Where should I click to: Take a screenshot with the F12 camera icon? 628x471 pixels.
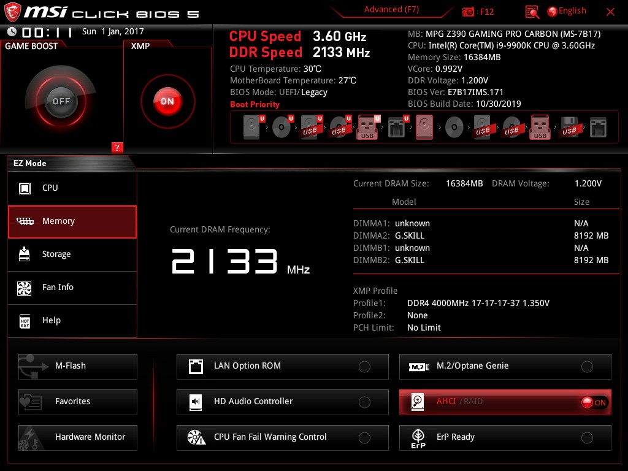click(468, 12)
